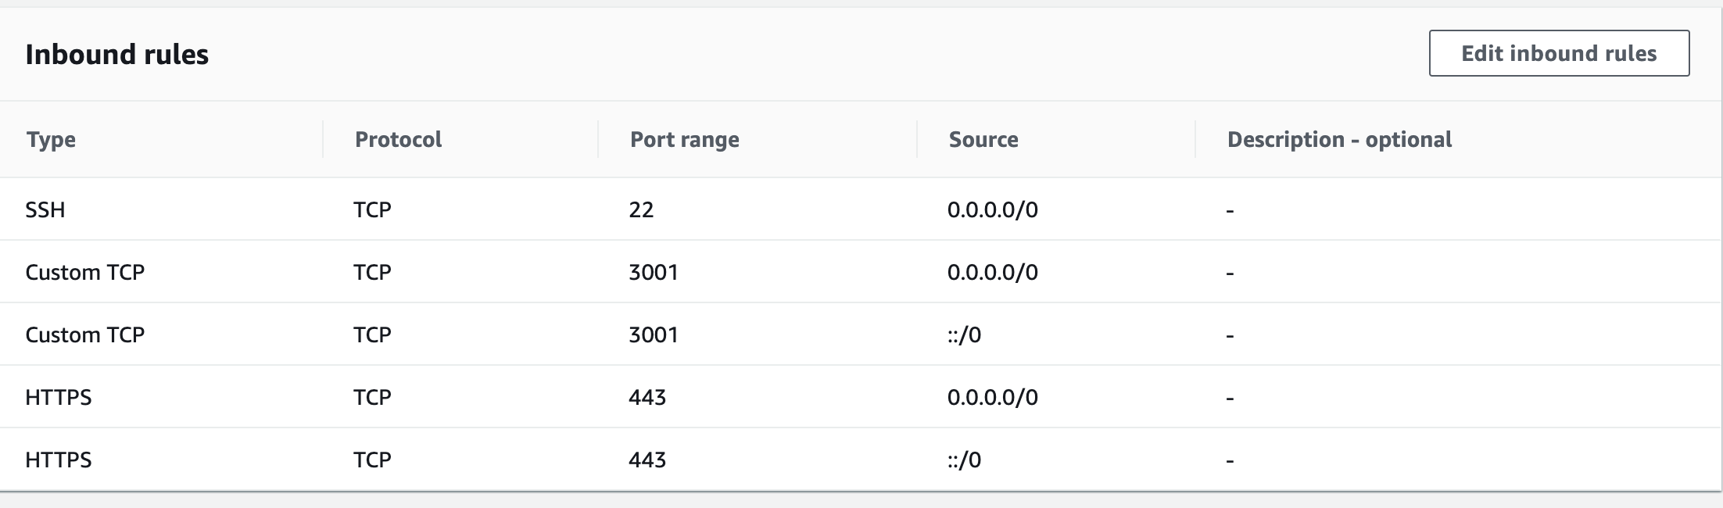Click the Source column header
This screenshot has width=1723, height=508.
[x=983, y=139]
